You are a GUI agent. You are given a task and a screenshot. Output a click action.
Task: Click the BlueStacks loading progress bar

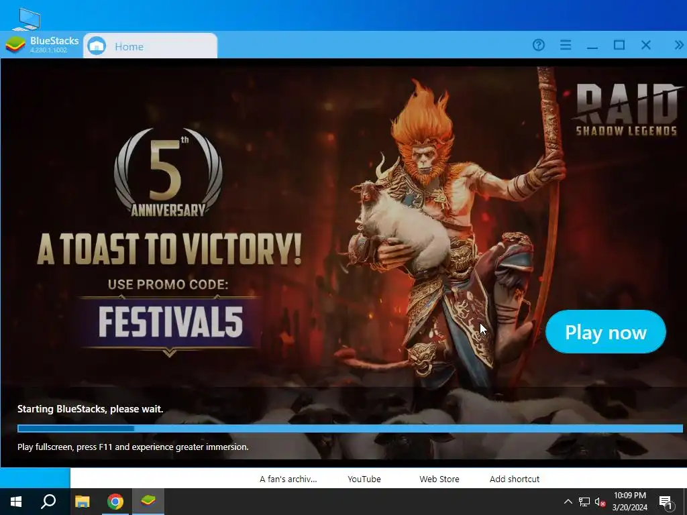pos(350,428)
